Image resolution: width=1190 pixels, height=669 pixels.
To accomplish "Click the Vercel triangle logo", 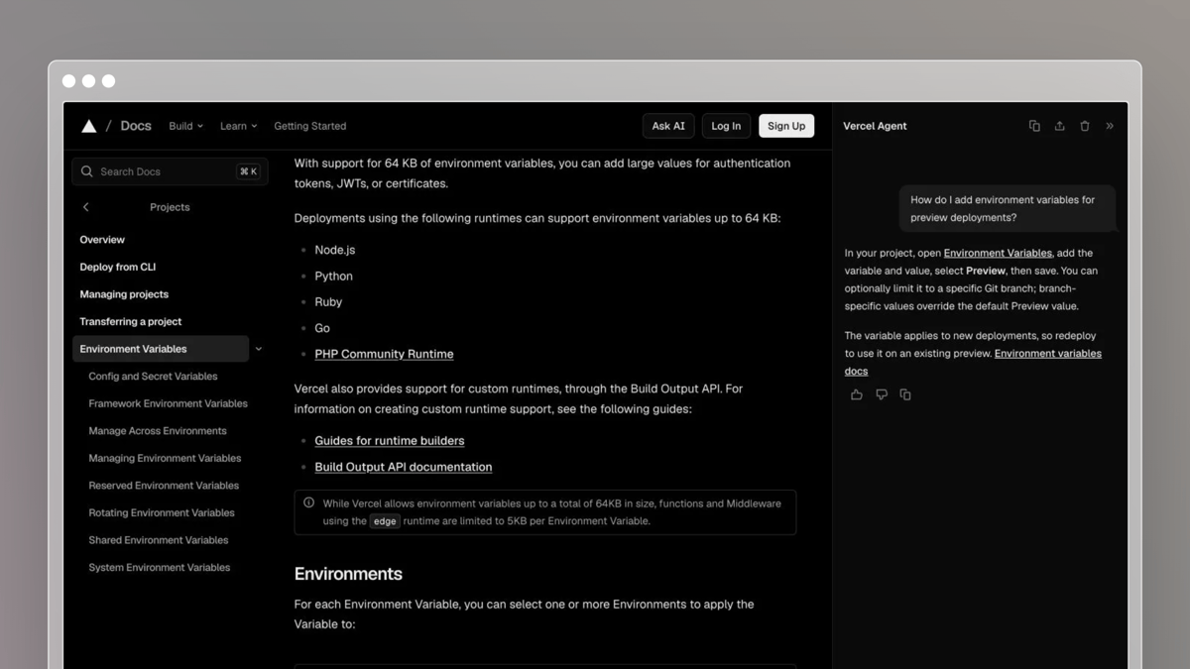I will [x=88, y=126].
